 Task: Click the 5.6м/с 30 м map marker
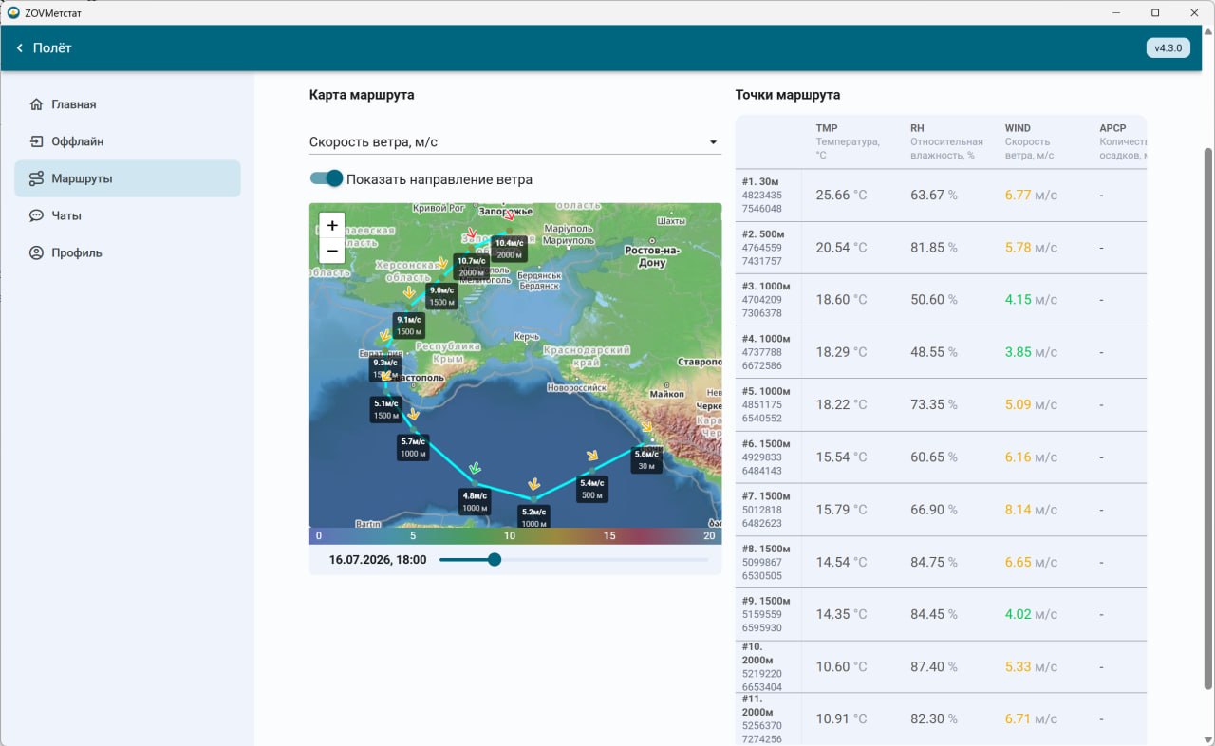point(646,459)
